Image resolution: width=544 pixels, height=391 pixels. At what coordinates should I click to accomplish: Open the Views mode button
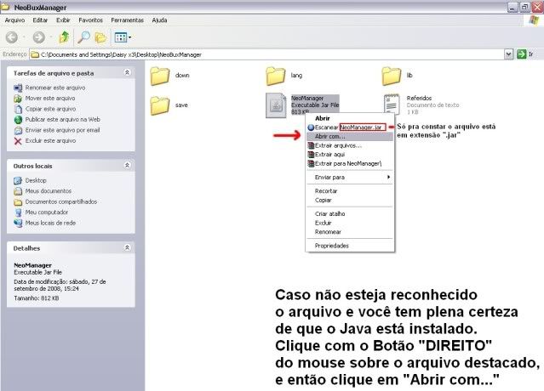123,37
